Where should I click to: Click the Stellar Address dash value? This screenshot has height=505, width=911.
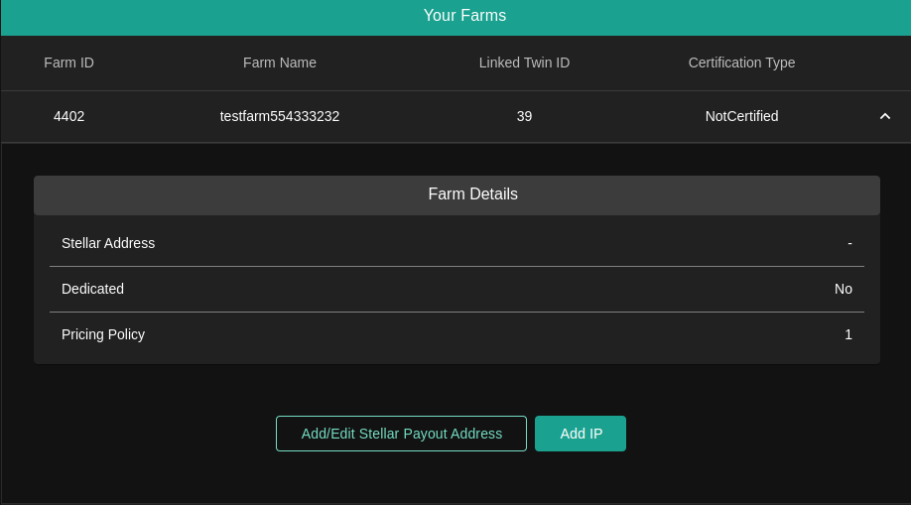point(849,243)
